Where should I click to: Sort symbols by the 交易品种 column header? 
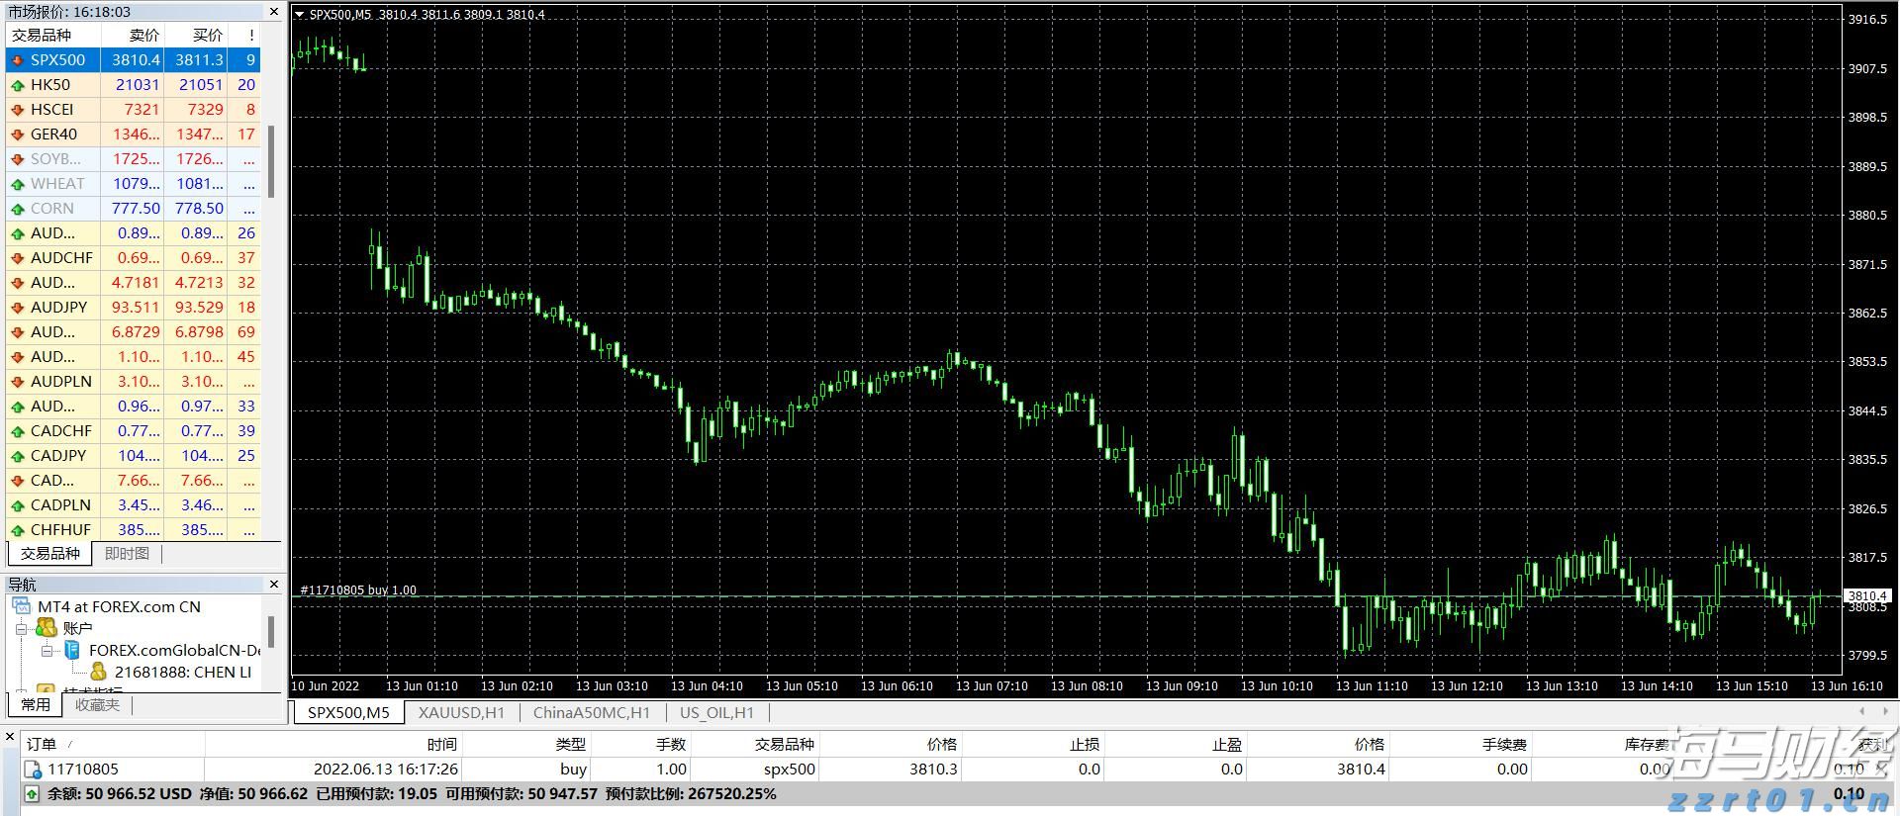point(42,35)
